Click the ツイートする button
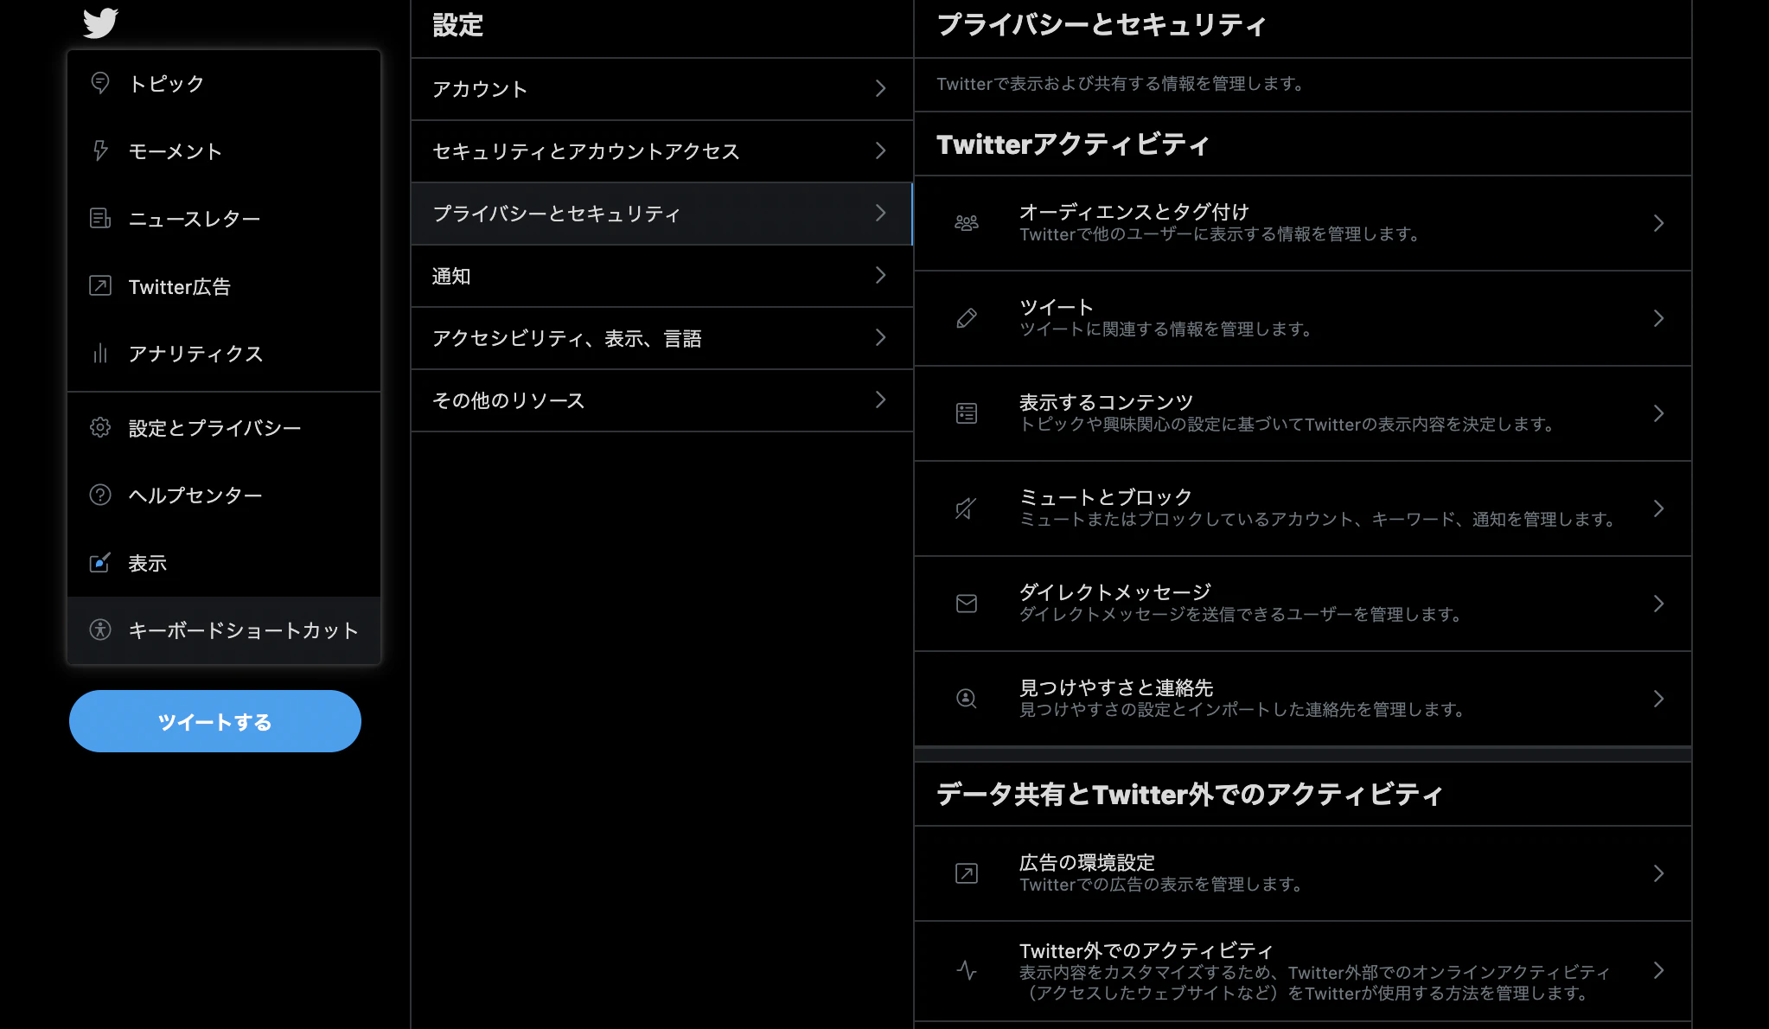The image size is (1769, 1029). click(215, 721)
